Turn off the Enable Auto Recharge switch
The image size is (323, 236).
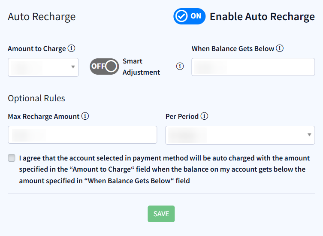click(x=189, y=16)
